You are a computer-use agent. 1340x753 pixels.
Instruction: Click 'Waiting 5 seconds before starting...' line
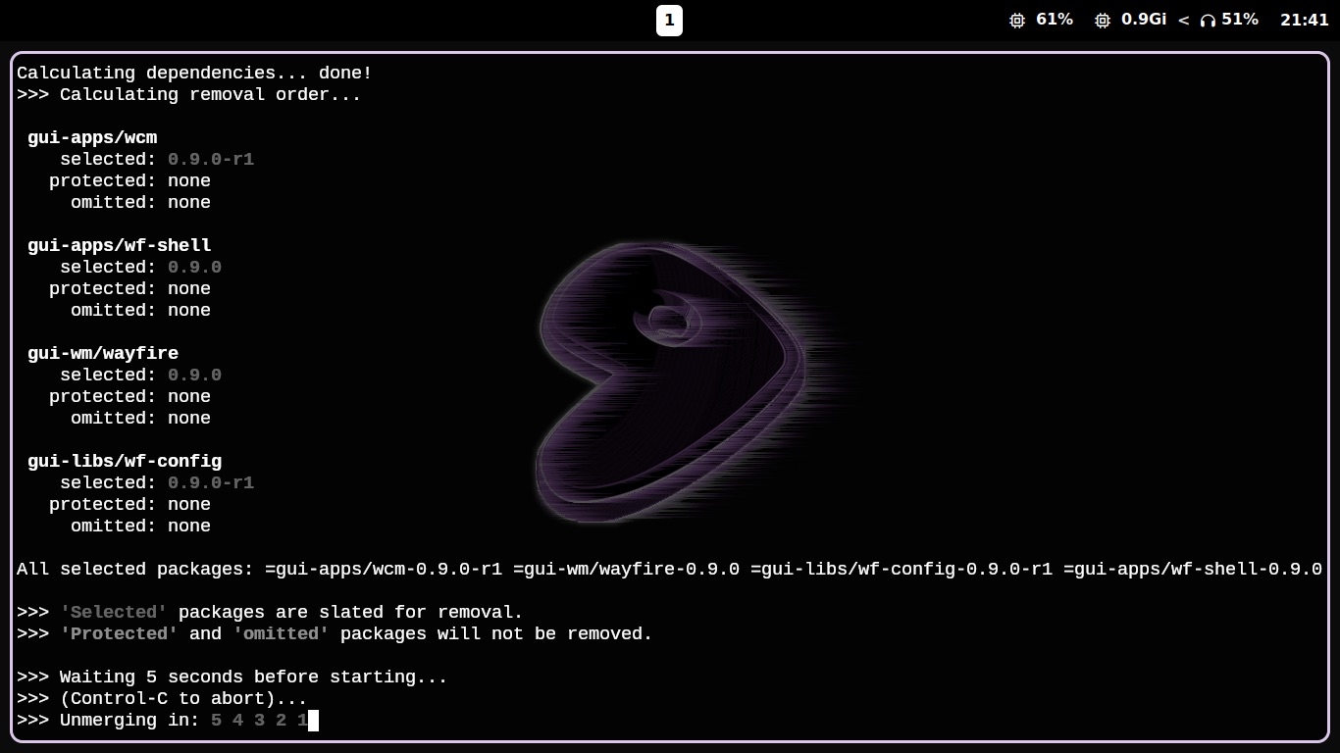pyautogui.click(x=232, y=677)
